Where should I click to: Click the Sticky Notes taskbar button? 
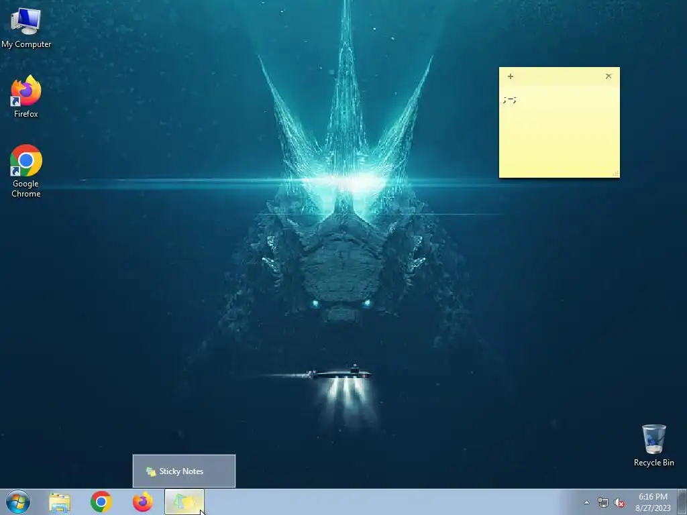(184, 502)
